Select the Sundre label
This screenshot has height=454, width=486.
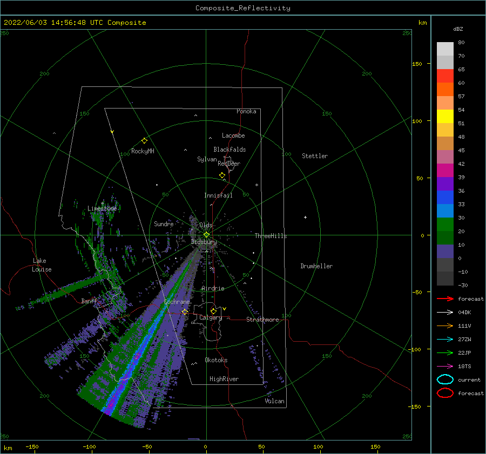(164, 223)
